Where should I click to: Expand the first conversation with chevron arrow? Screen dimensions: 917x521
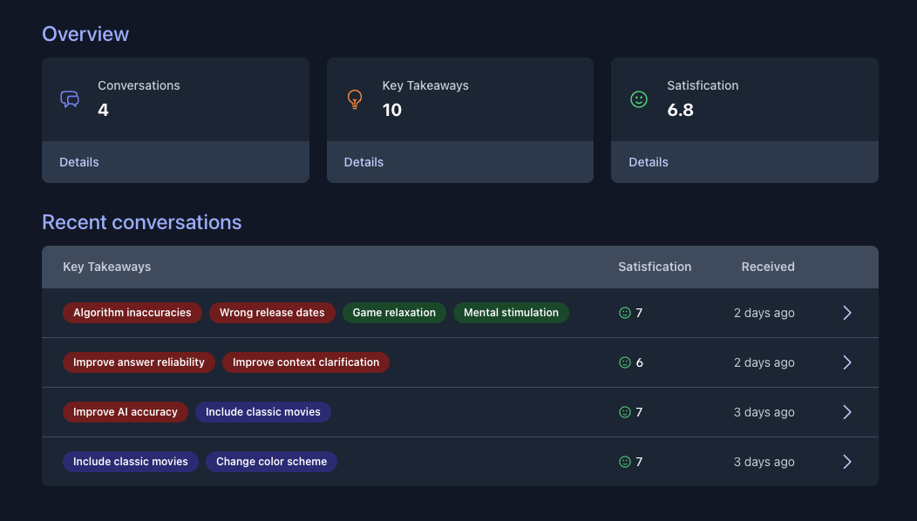pos(846,313)
